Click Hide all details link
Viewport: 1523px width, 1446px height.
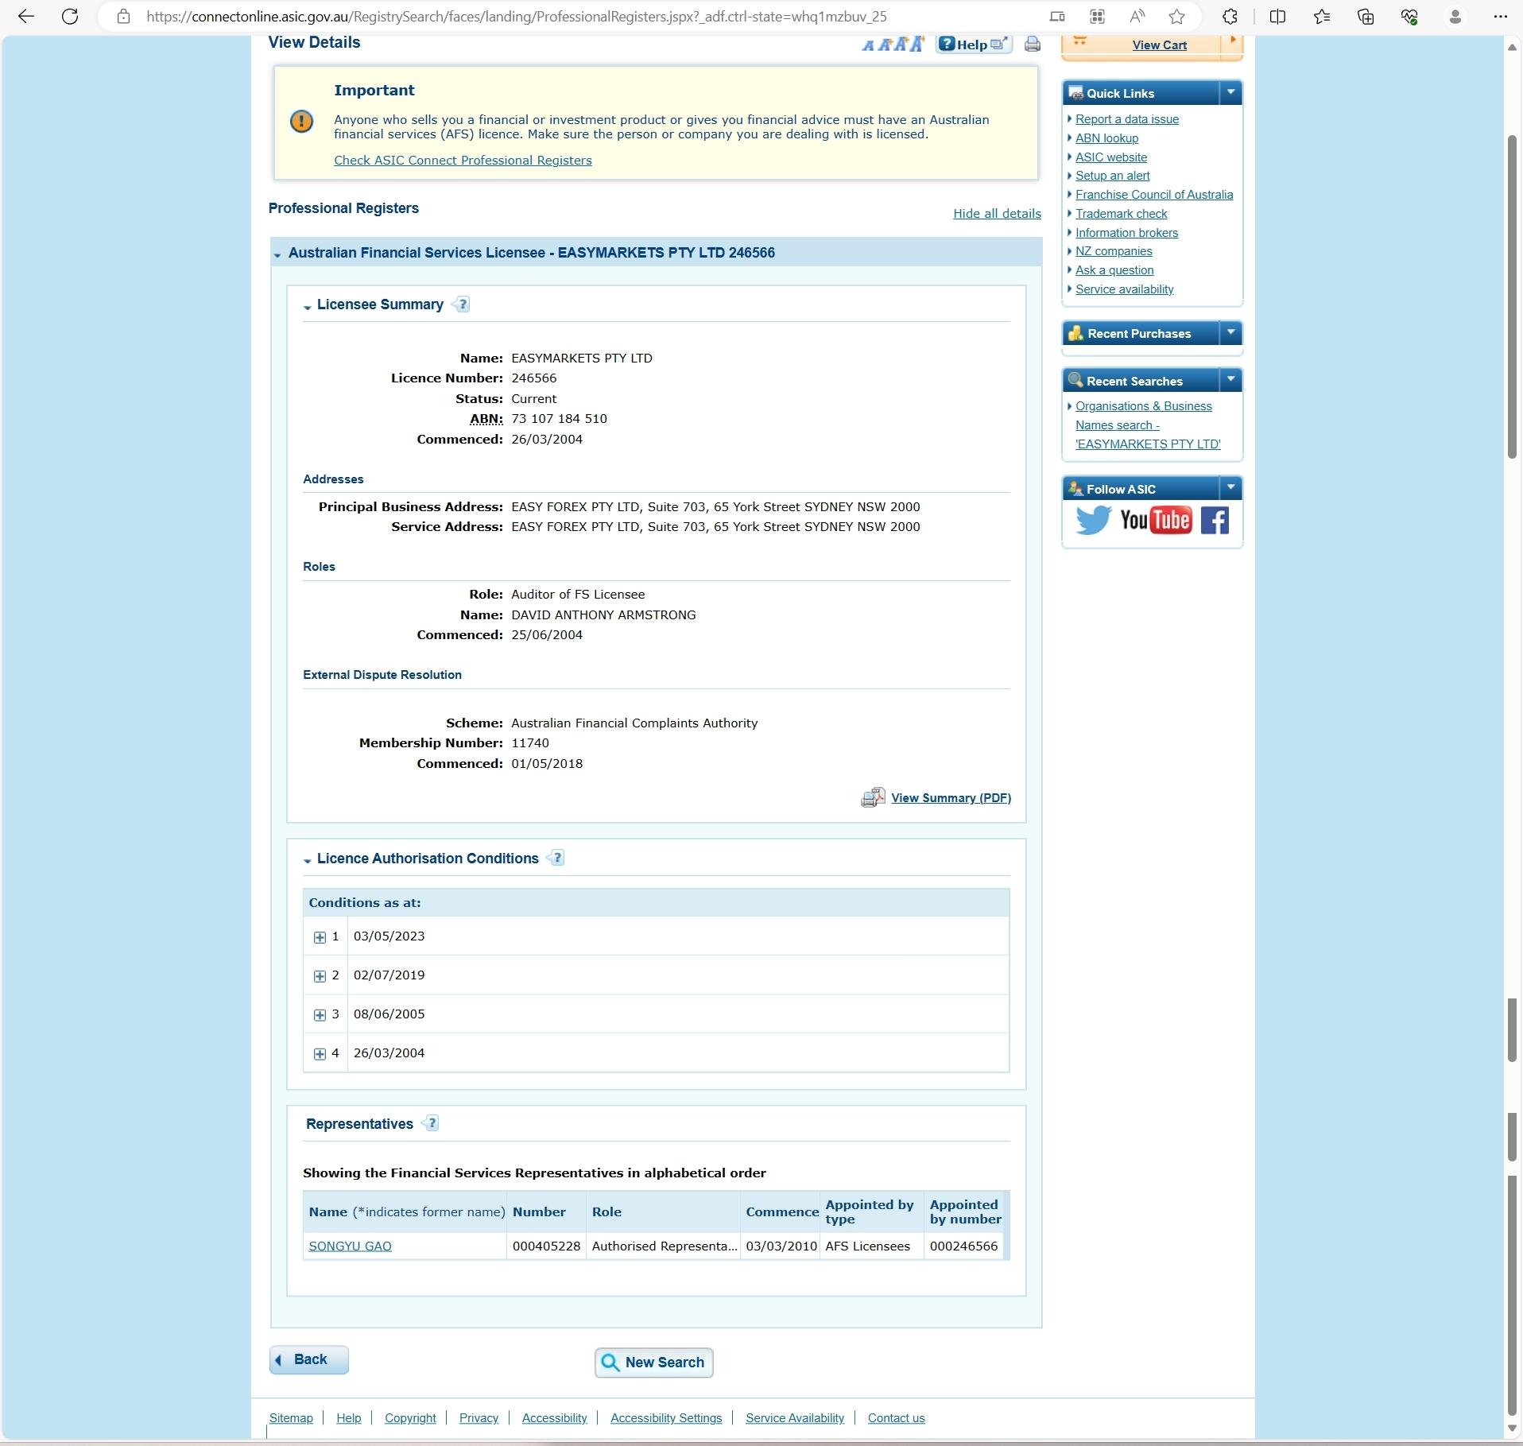coord(997,214)
